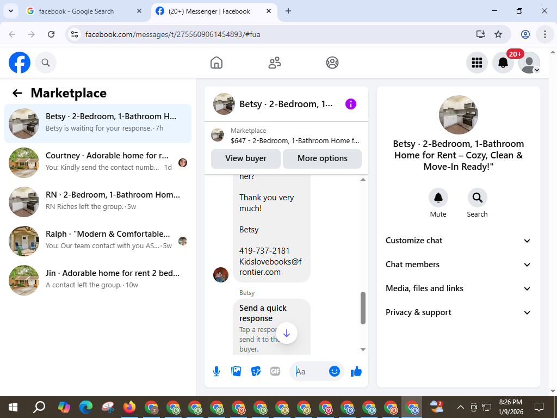Image resolution: width=557 pixels, height=418 pixels.
Task: Click chat scroll up arrow
Action: pos(363,180)
